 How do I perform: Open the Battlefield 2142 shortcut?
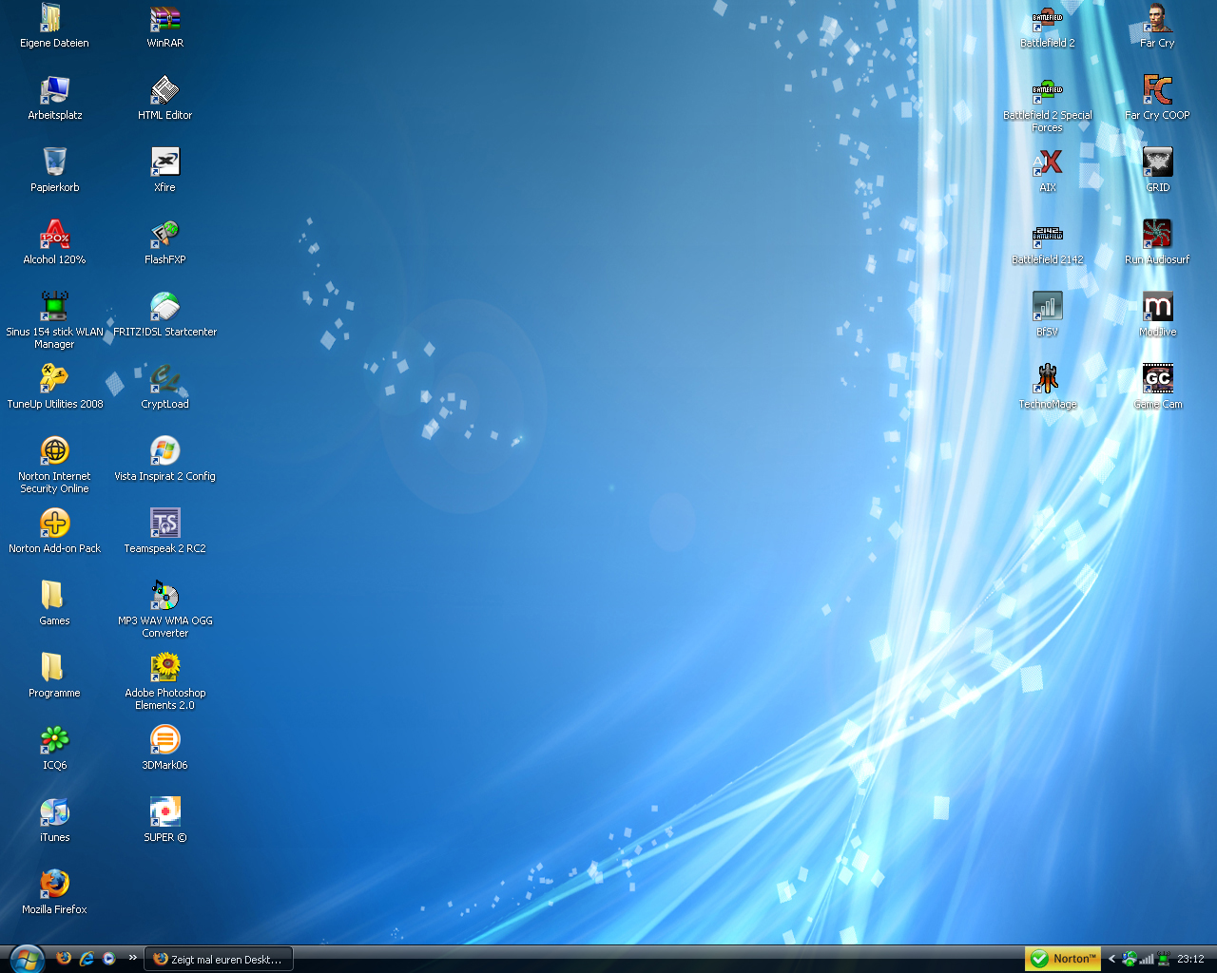point(1047,236)
